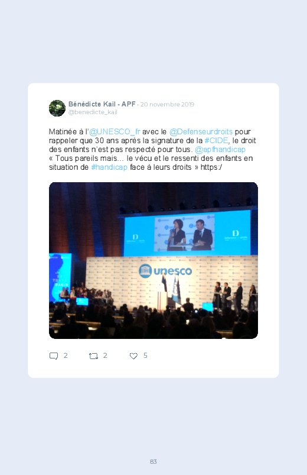Like the tweet with the heart icon
The width and height of the screenshot is (307, 475).
pyautogui.click(x=133, y=356)
